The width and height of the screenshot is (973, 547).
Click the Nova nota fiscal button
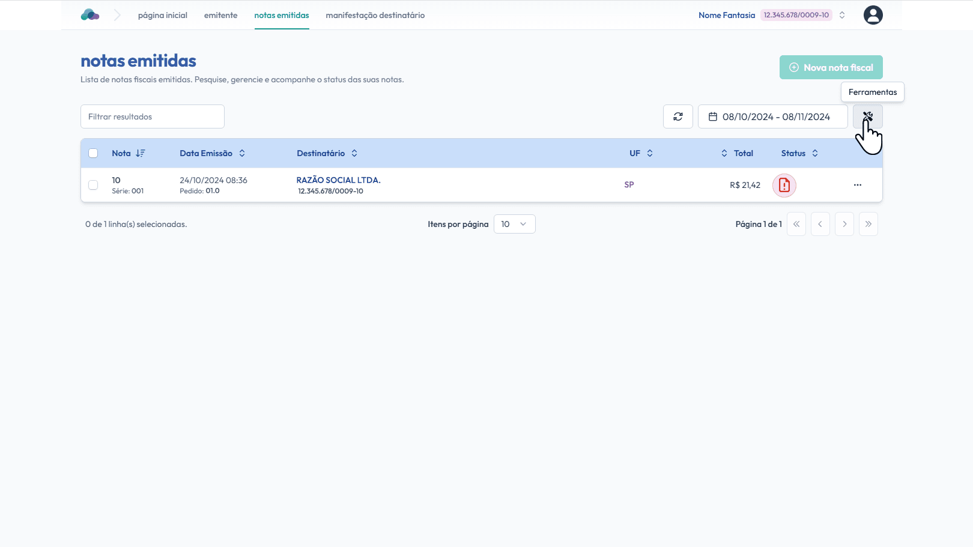coord(831,67)
